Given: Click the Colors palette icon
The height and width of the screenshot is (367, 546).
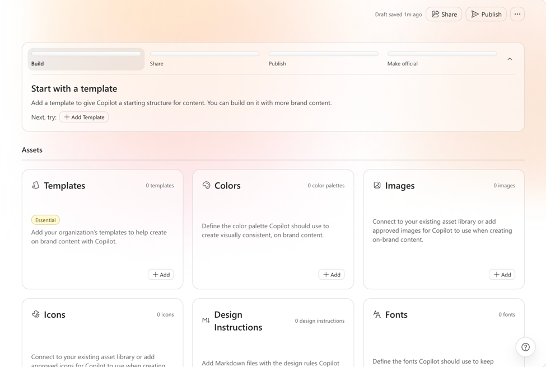Looking at the screenshot, I should pos(206,185).
